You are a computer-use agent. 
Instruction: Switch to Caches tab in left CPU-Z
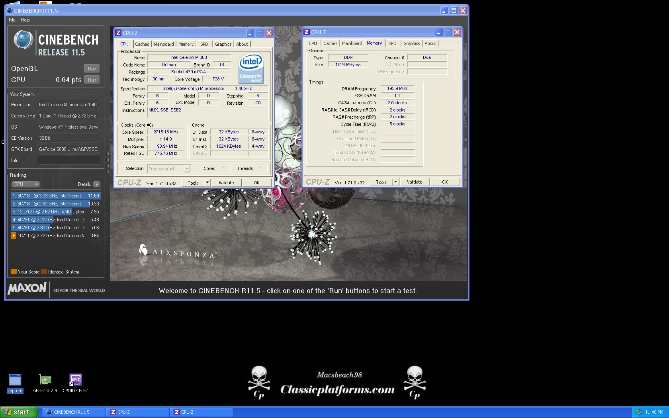click(142, 44)
